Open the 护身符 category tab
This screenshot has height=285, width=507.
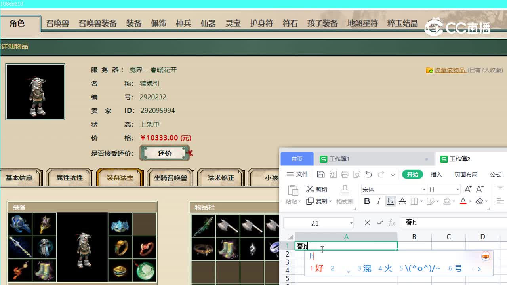(x=261, y=23)
